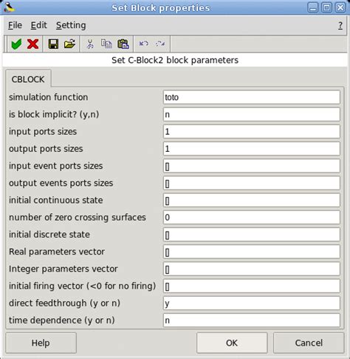Click the red X cancel icon
Viewport: 350px width, 359px height.
click(32, 44)
